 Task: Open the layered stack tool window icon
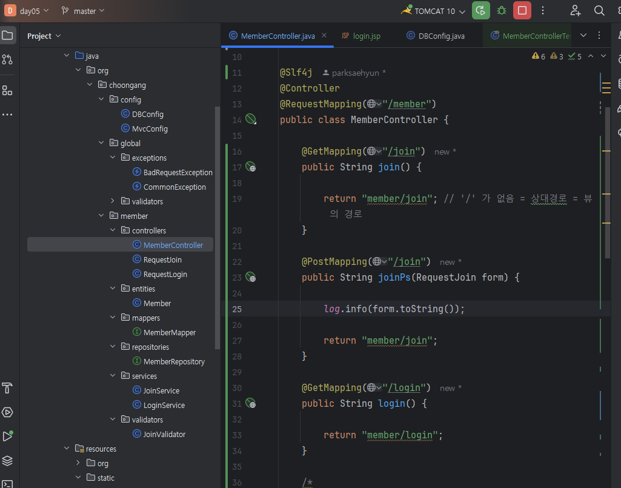pos(7,461)
